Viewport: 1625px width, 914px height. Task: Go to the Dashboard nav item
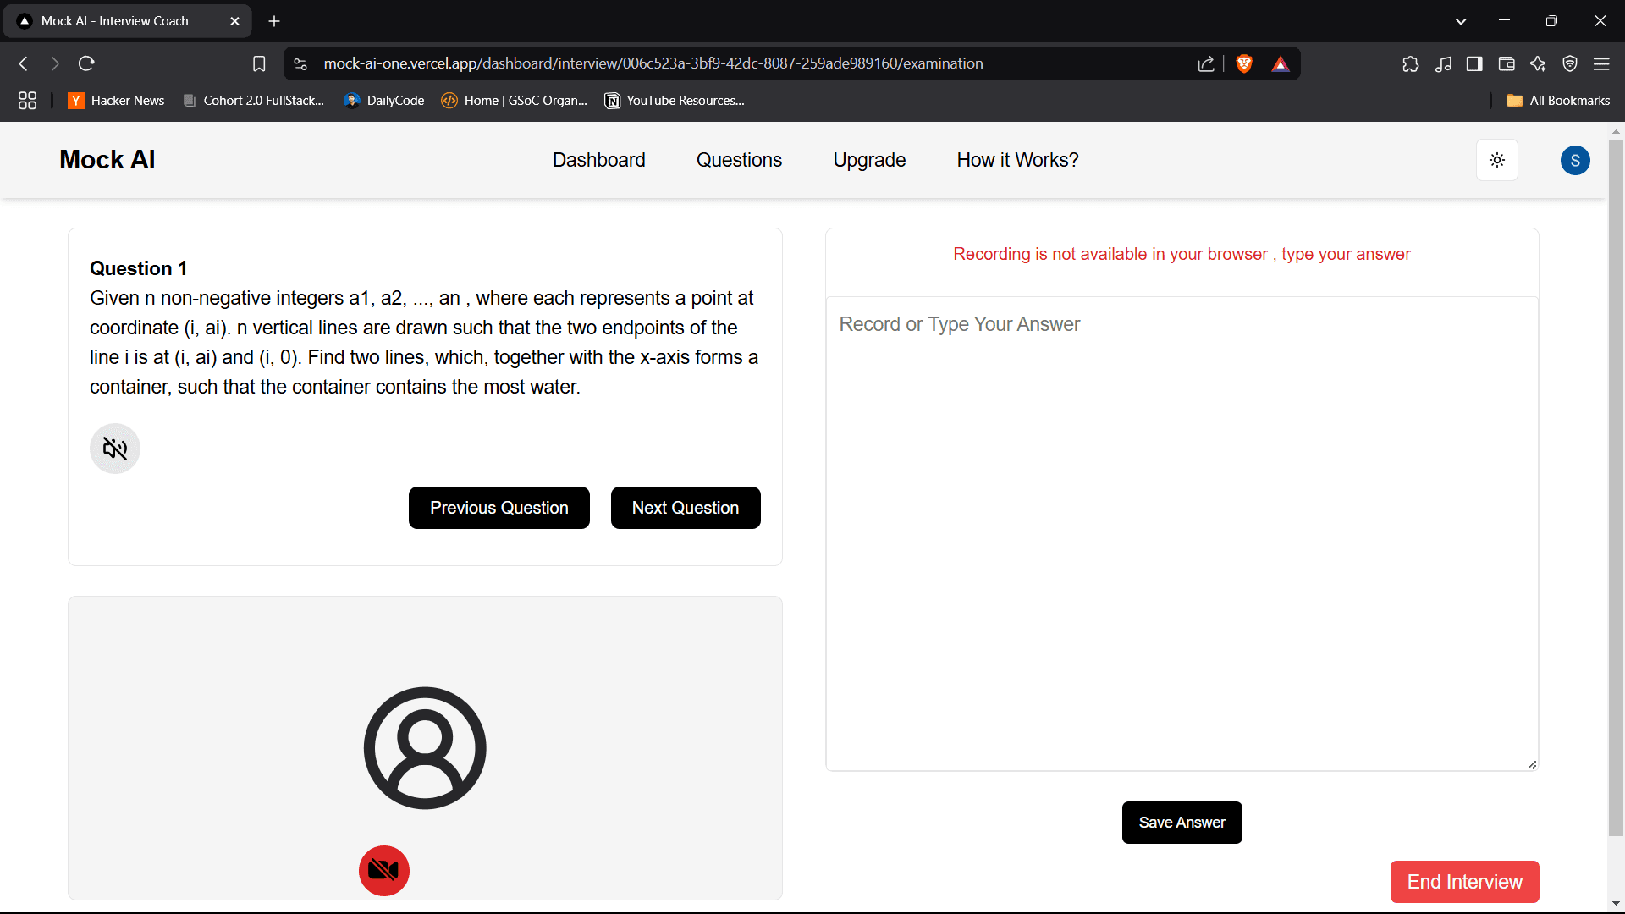598,160
